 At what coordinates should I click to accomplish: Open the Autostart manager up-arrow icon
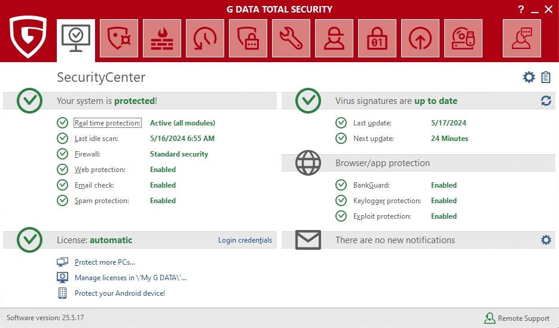pyautogui.click(x=420, y=38)
